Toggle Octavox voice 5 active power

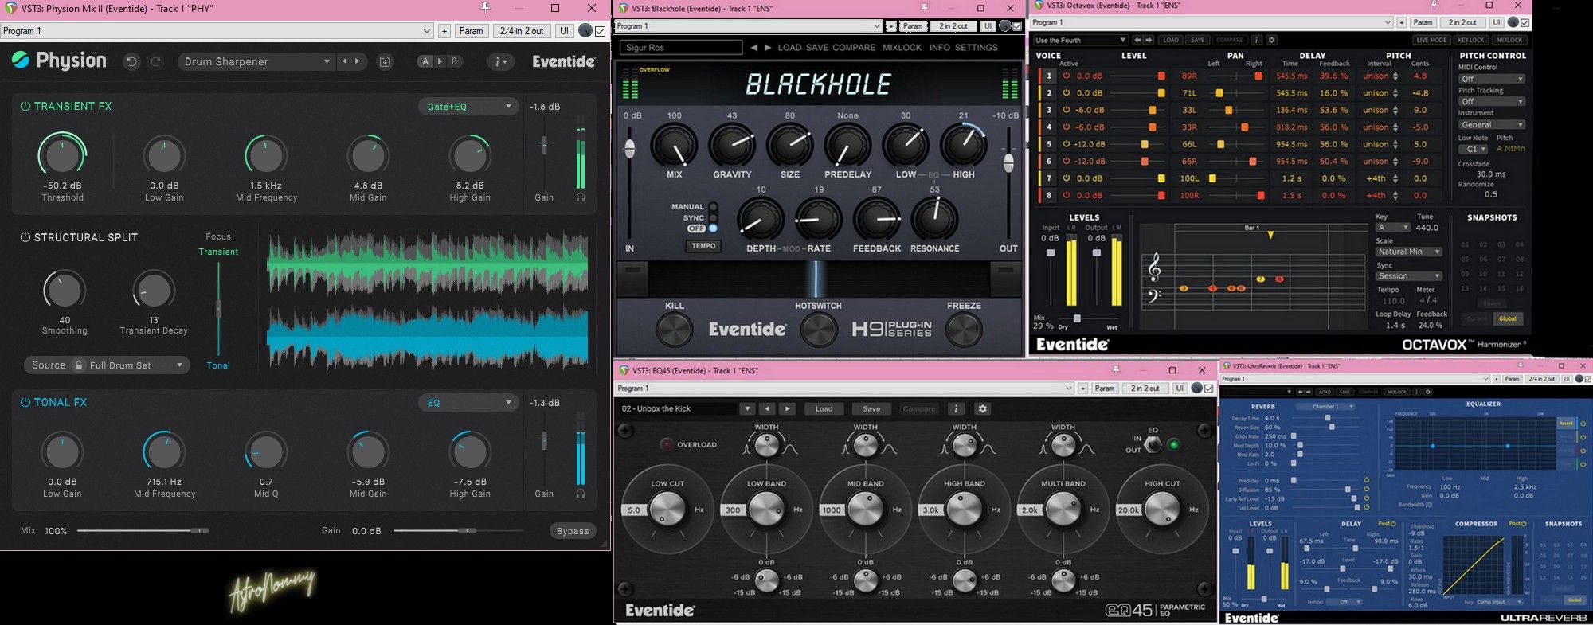(x=1066, y=144)
